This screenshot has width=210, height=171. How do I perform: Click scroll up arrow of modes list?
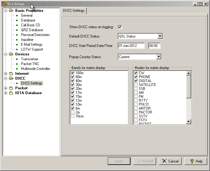pyautogui.click(x=189, y=73)
